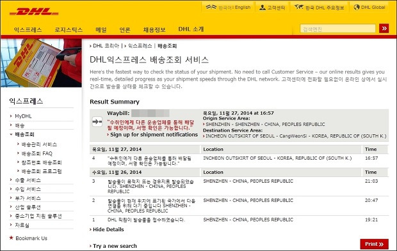Image resolution: width=397 pixels, height=251 pixels.
Task: Click the DHL package photo
Action: (41, 63)
